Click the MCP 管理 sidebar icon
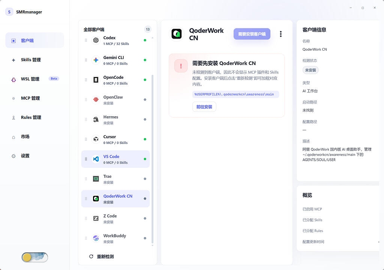This screenshot has width=384, height=270. coord(13,99)
